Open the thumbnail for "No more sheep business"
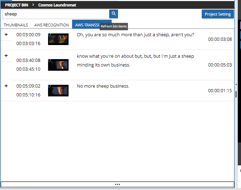 pyautogui.click(x=58, y=90)
